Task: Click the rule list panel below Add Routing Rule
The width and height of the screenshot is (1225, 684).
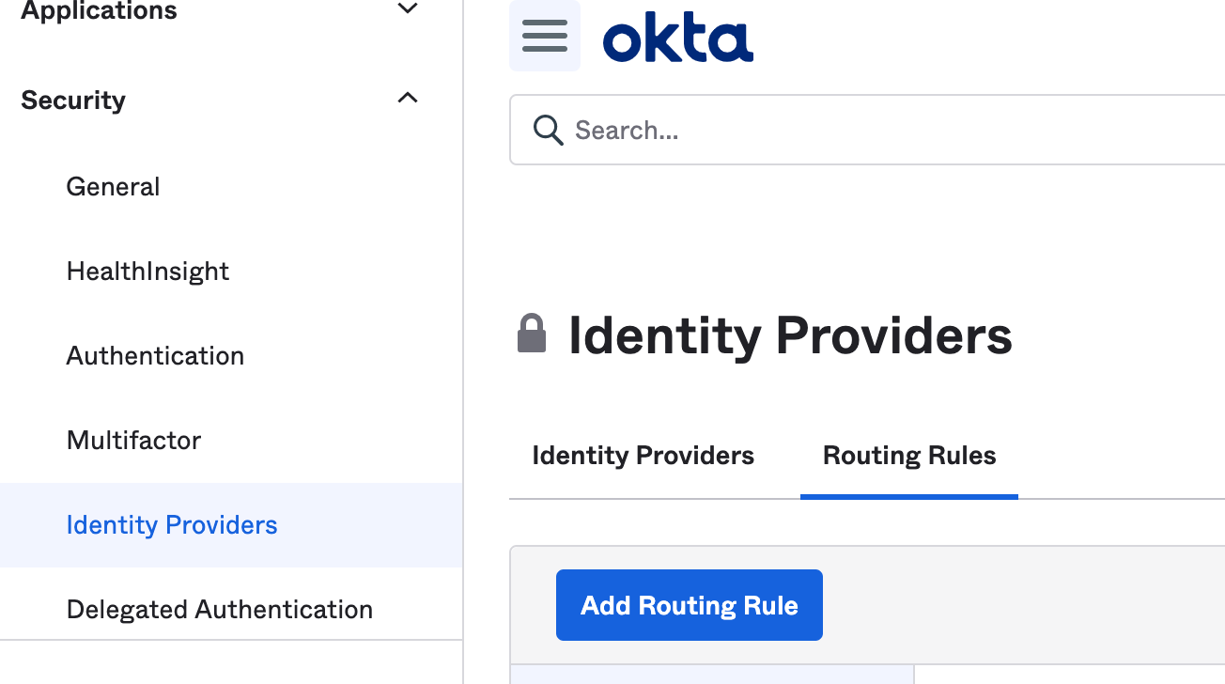Action: (712, 674)
